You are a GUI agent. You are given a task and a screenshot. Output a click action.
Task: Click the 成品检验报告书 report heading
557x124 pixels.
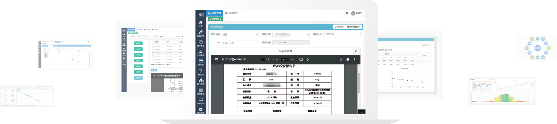(284, 66)
